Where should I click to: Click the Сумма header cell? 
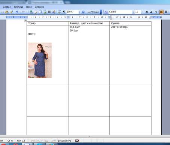pyautogui.click(x=130, y=23)
